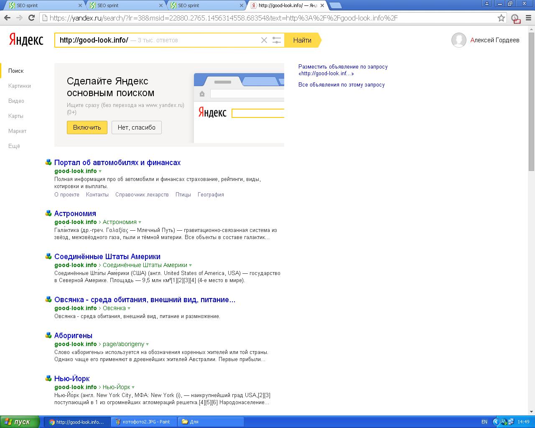Click the Yandex logo
The height and width of the screenshot is (428, 535).
tap(26, 40)
